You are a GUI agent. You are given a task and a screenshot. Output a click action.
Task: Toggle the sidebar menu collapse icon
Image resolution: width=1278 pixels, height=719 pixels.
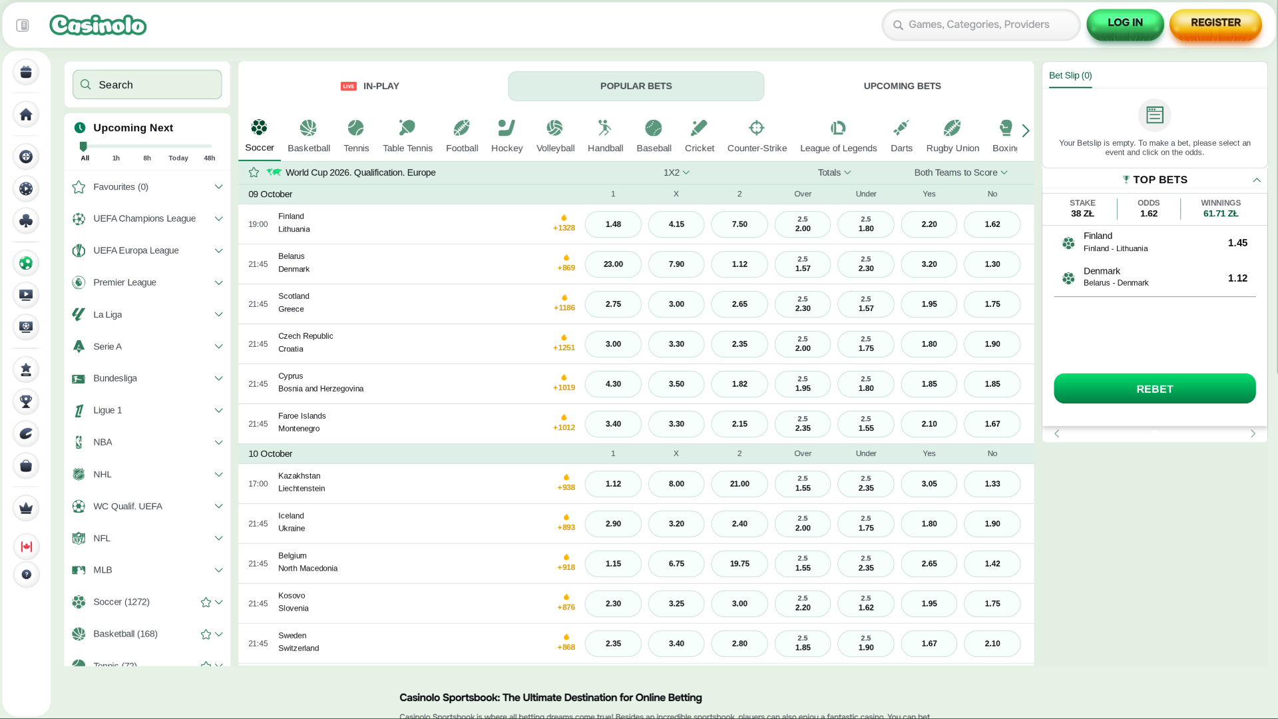click(23, 25)
